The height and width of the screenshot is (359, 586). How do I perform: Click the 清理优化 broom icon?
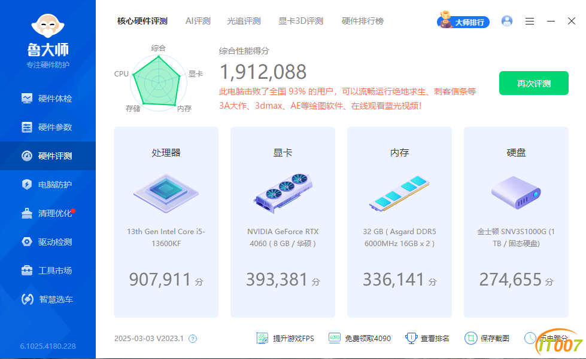click(x=27, y=213)
